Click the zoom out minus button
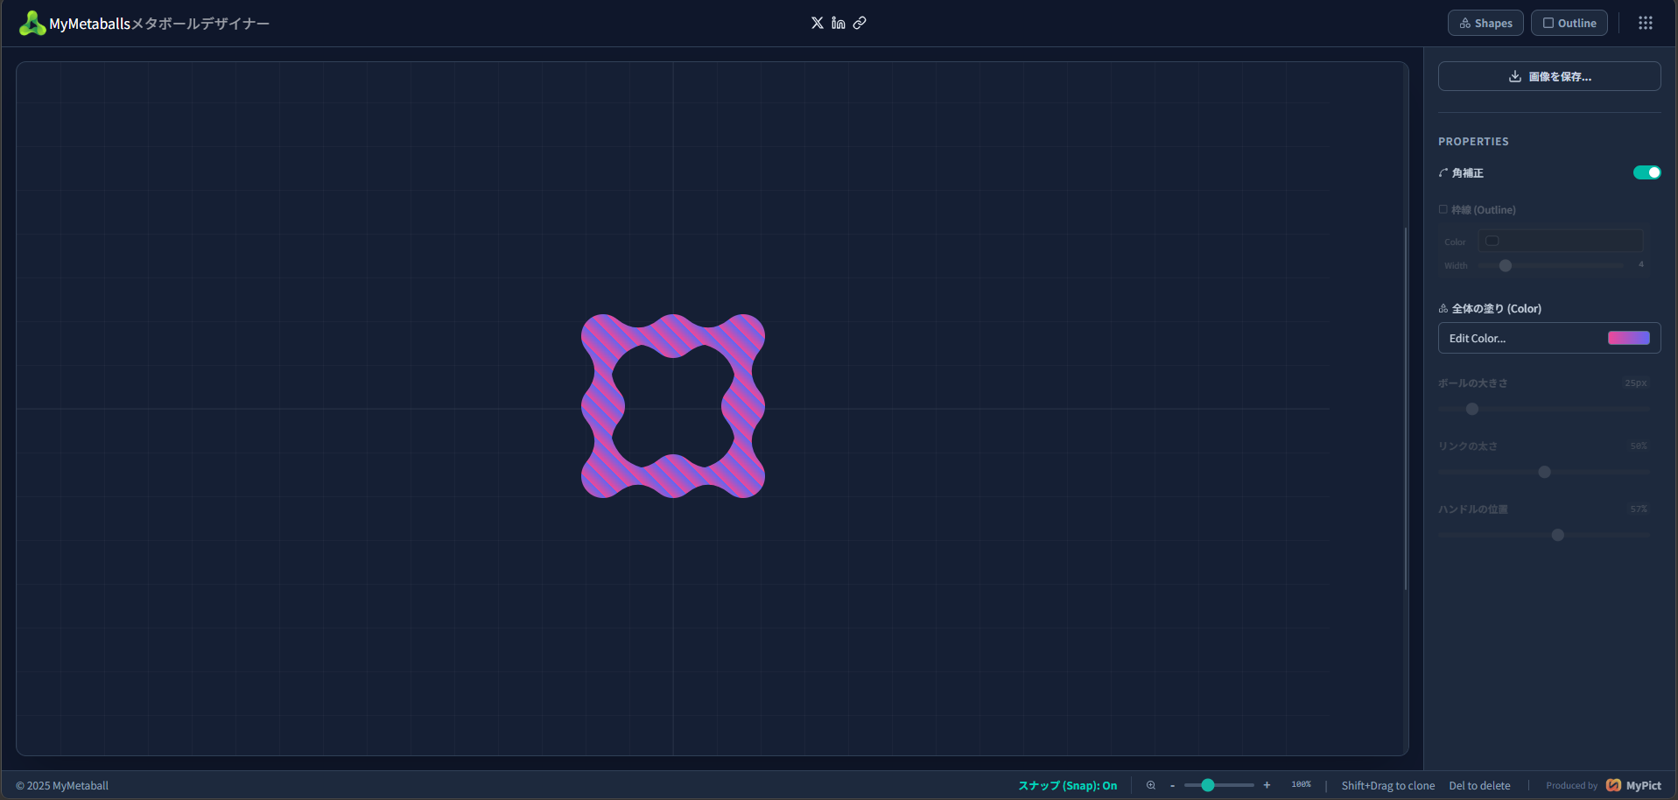The width and height of the screenshot is (1678, 800). click(1172, 785)
